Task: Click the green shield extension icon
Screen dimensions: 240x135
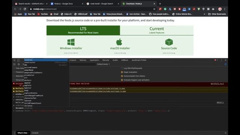Action: click(x=199, y=9)
